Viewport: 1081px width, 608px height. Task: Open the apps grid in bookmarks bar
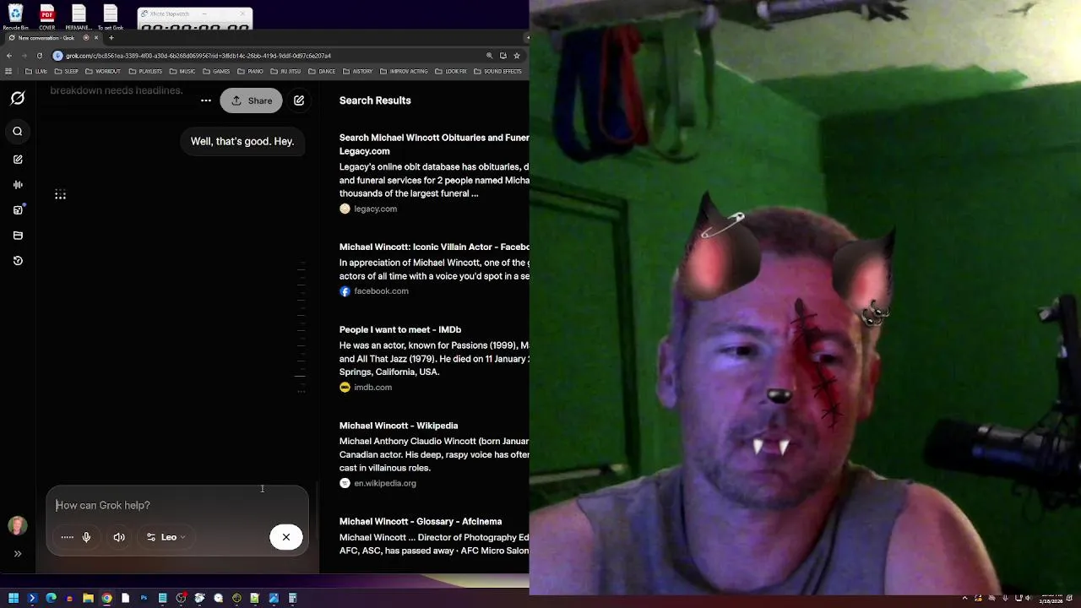pos(8,72)
